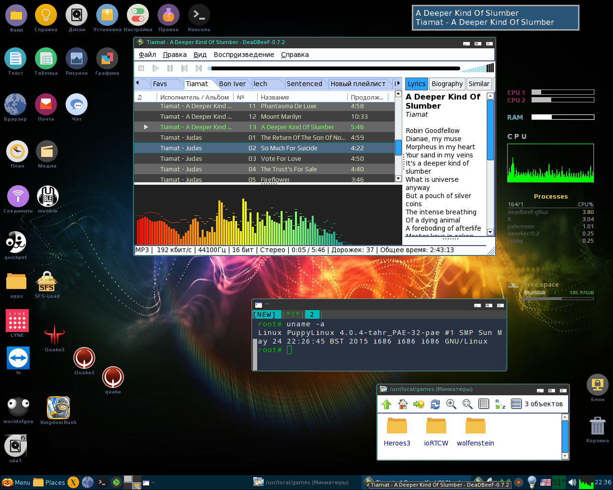Screen dimensions: 613x490
Task: Click the playlist scroll down arrow
Action: tap(398, 178)
